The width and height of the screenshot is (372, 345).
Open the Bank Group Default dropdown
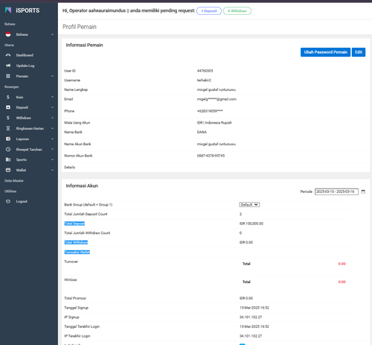pos(249,204)
